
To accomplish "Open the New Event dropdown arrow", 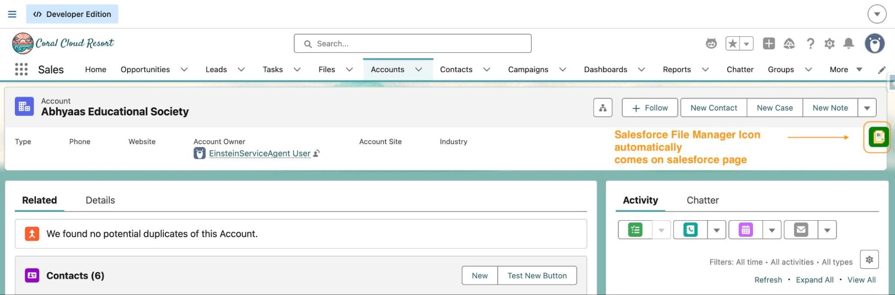I will coord(772,230).
